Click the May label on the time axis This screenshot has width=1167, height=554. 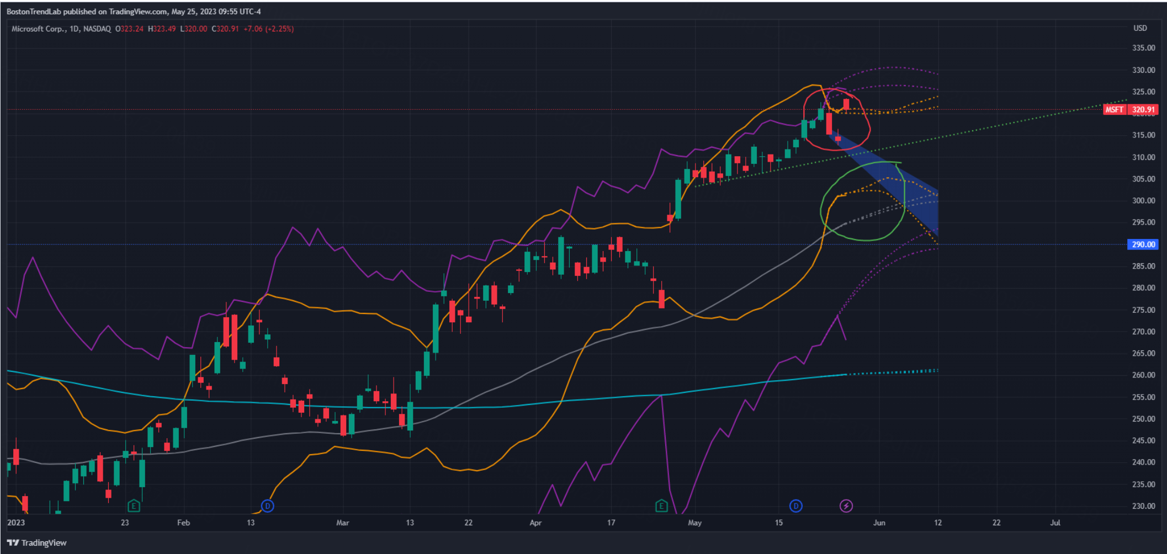point(694,523)
